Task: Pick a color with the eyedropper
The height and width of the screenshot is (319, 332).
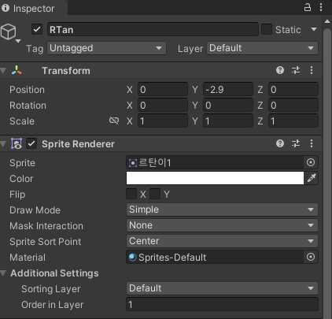Action: pyautogui.click(x=312, y=178)
